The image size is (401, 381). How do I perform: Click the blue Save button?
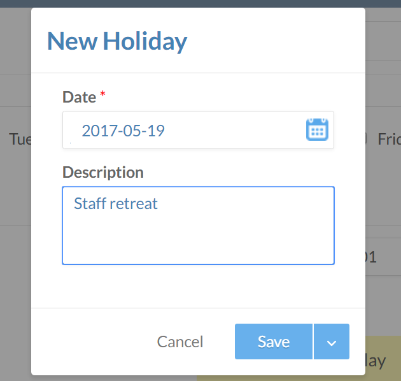click(274, 341)
